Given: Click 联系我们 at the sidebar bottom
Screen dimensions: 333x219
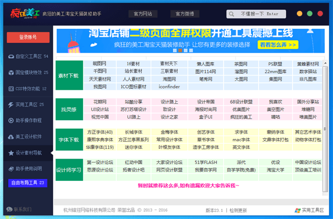Looking at the screenshot, I should pyautogui.click(x=23, y=210).
